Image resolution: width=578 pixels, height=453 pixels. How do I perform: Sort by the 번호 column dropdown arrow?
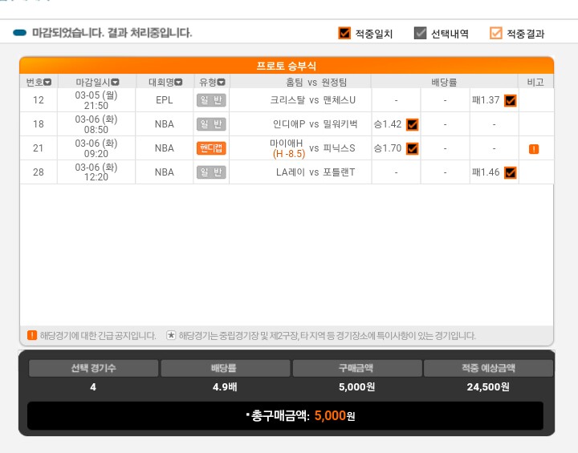tap(47, 82)
